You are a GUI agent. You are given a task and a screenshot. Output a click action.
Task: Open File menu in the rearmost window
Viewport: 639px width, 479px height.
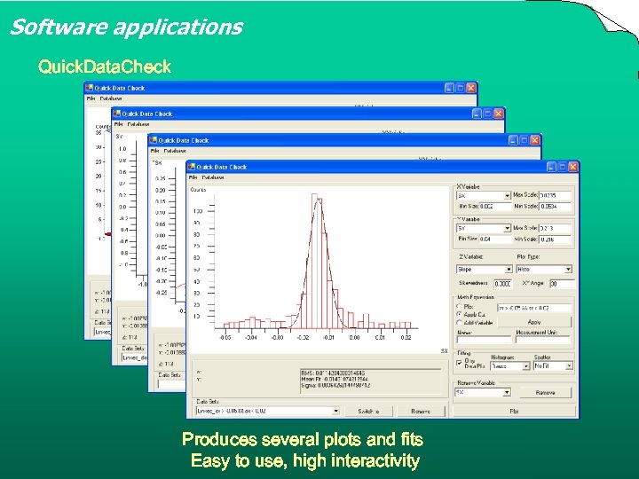click(91, 98)
